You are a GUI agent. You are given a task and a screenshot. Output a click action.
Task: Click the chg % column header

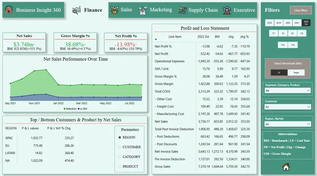click(x=244, y=37)
